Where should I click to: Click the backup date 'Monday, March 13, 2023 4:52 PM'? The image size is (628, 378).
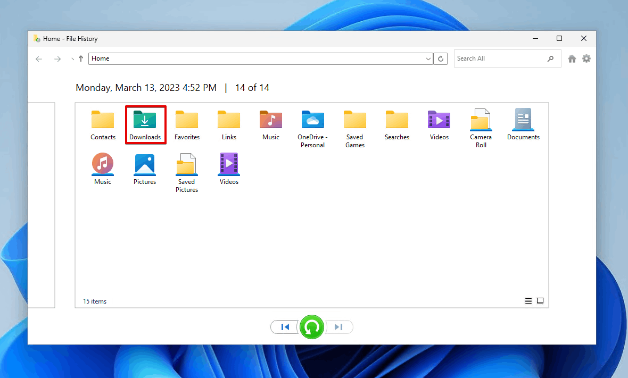146,88
